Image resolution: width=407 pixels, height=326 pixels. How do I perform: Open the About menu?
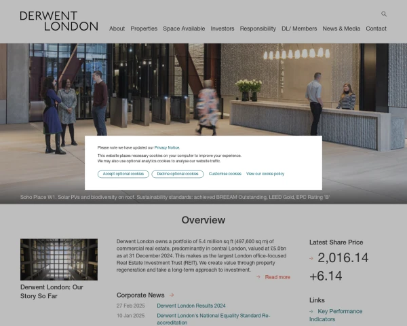[x=117, y=29]
